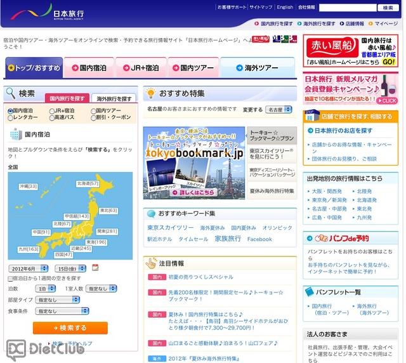Open 会社情報 header link
The image size is (406, 363).
pos(306,7)
